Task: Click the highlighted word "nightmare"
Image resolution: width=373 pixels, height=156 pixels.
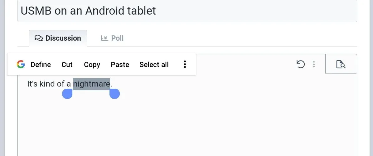Action: pos(91,84)
